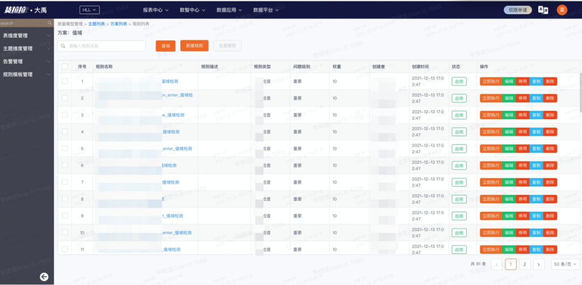Viewport: 582px width, 285px height.
Task: Click 立即执行 for row 1
Action: click(491, 81)
